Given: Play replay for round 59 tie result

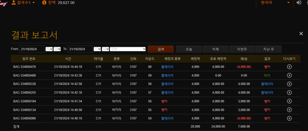Looking at the screenshot, I should (x=289, y=75).
